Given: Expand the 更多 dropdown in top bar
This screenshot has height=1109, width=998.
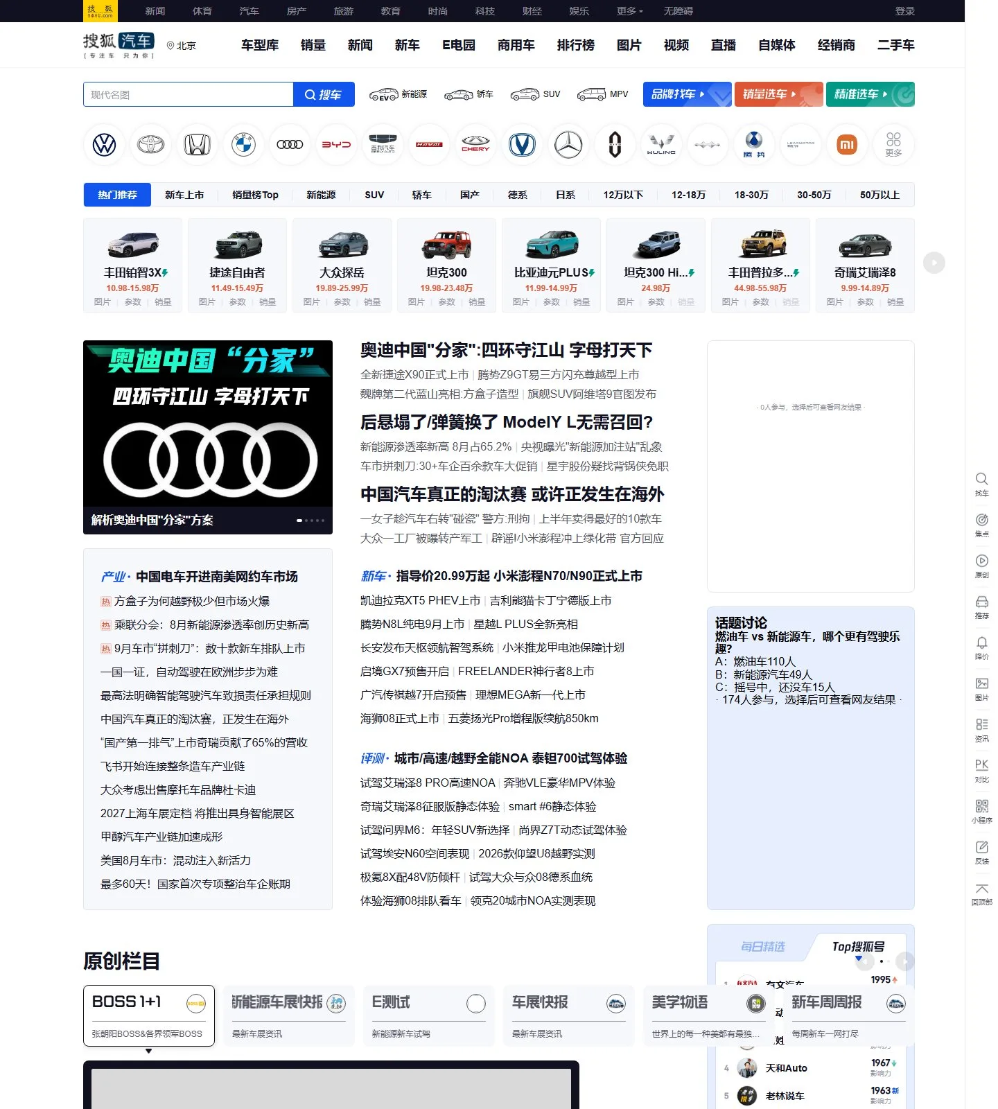Looking at the screenshot, I should (630, 11).
